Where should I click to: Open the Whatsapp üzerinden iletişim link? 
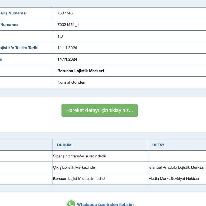pyautogui.click(x=105, y=204)
